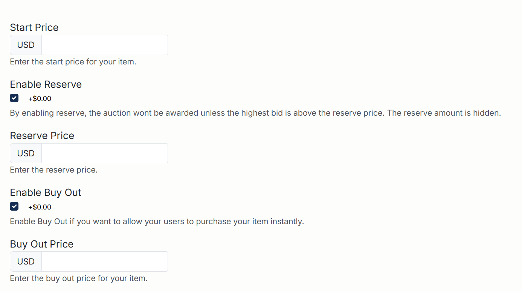Click the Start Price input field
The image size is (522, 292).
pos(104,44)
